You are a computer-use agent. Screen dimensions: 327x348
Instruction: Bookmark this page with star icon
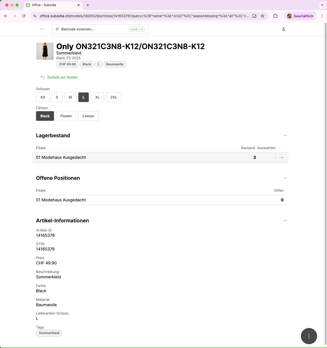pyautogui.click(x=263, y=16)
